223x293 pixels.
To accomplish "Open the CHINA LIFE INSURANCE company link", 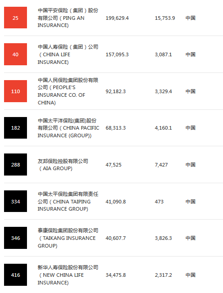I will 68,54.
